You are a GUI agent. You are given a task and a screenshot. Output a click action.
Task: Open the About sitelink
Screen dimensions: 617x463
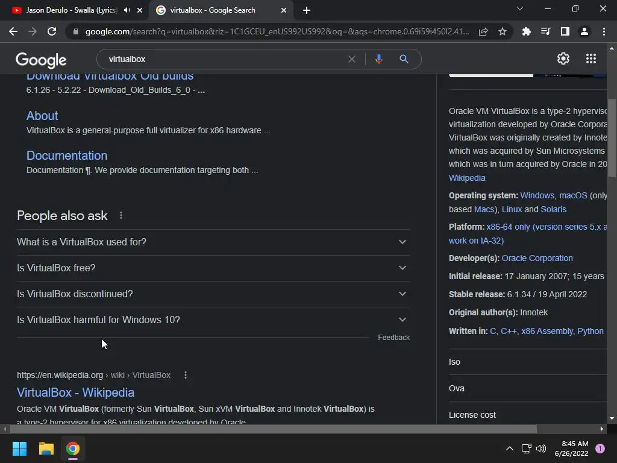42,116
